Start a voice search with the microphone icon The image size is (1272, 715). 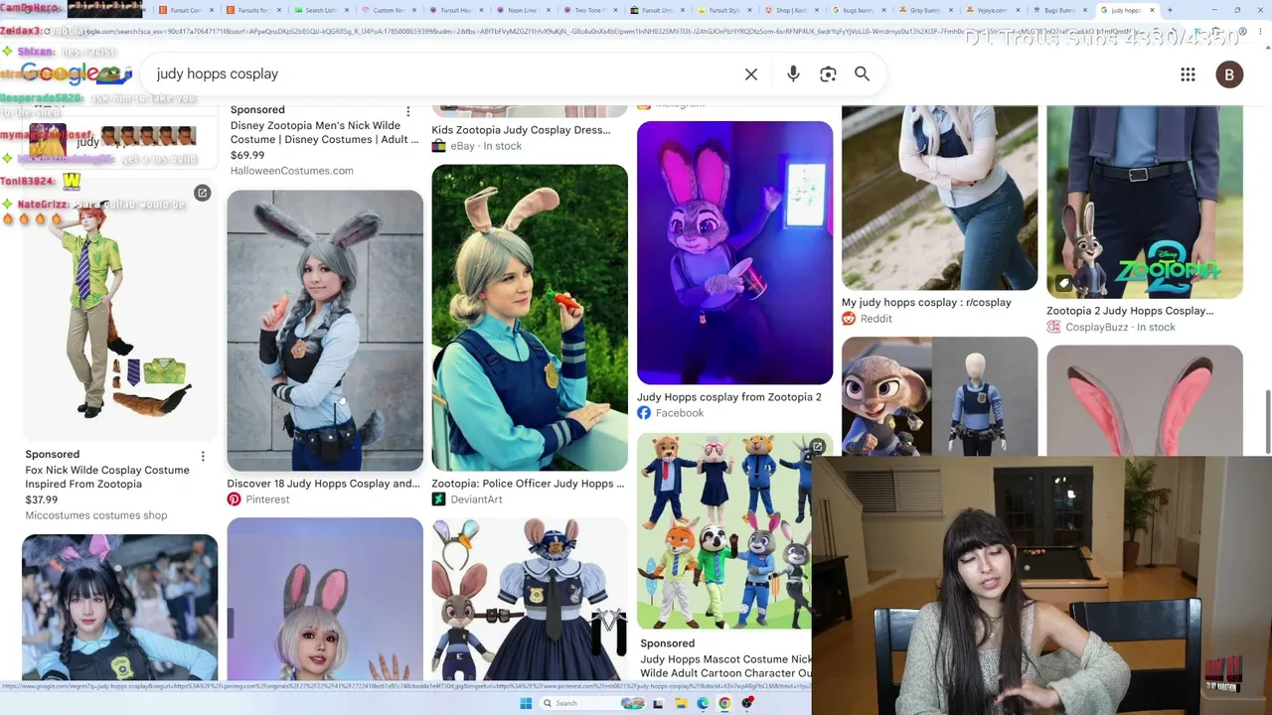pyautogui.click(x=793, y=74)
